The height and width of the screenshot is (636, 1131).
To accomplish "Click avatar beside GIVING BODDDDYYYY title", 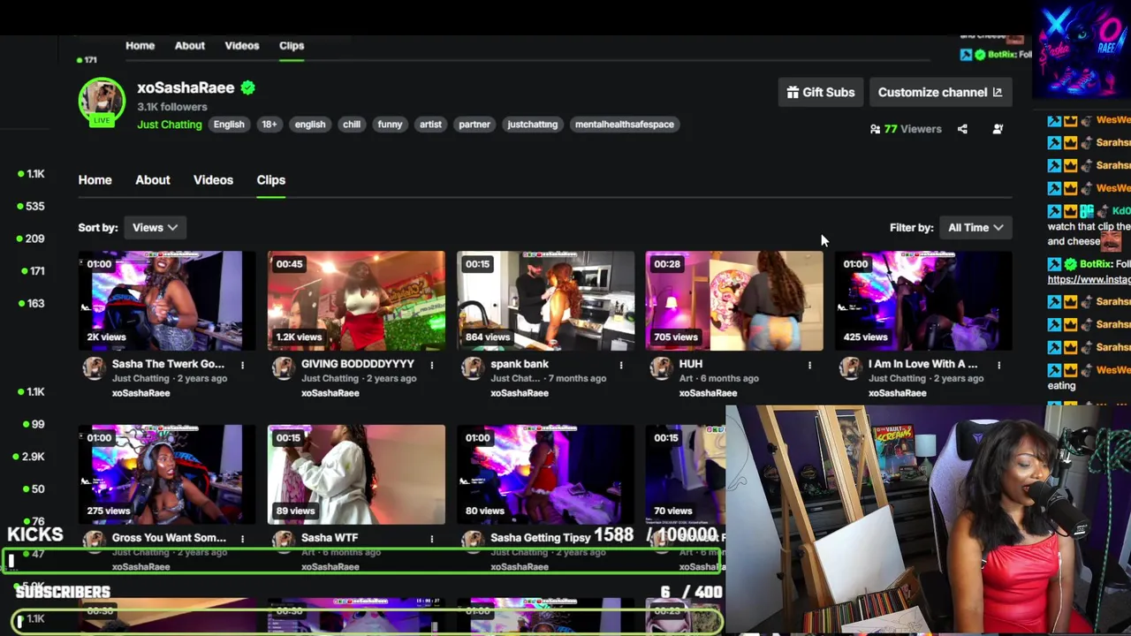I will pyautogui.click(x=283, y=367).
